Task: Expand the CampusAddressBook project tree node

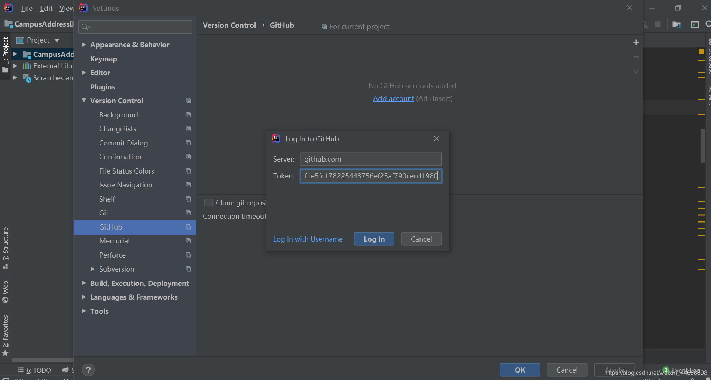Action: 15,54
